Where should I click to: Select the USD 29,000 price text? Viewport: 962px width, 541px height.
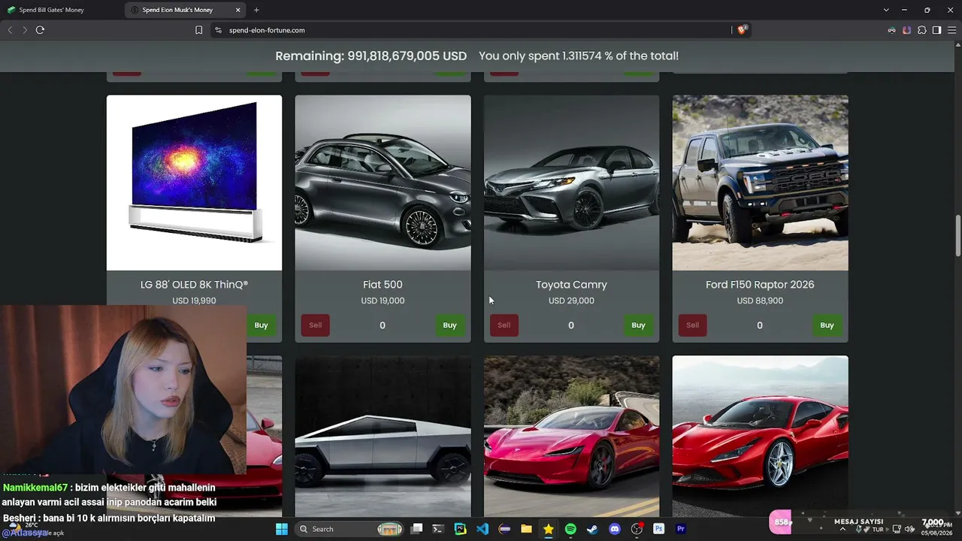coord(571,301)
